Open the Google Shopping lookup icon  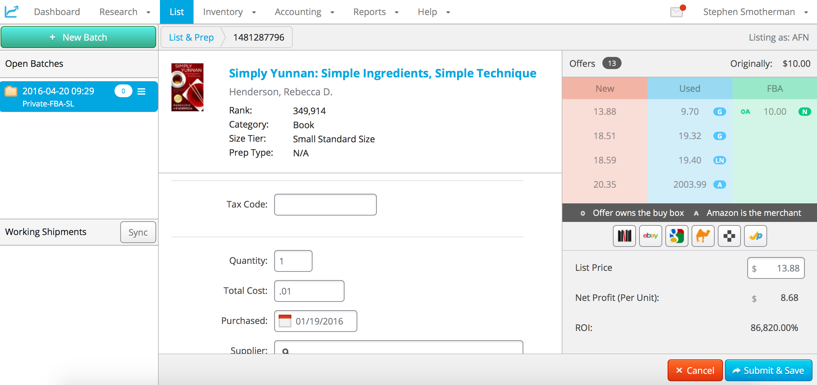pyautogui.click(x=677, y=236)
